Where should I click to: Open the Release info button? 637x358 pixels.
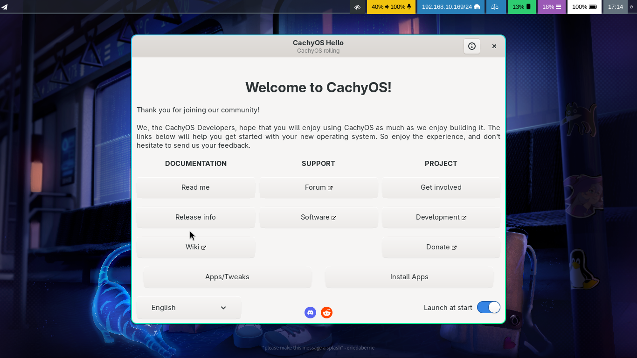point(196,217)
